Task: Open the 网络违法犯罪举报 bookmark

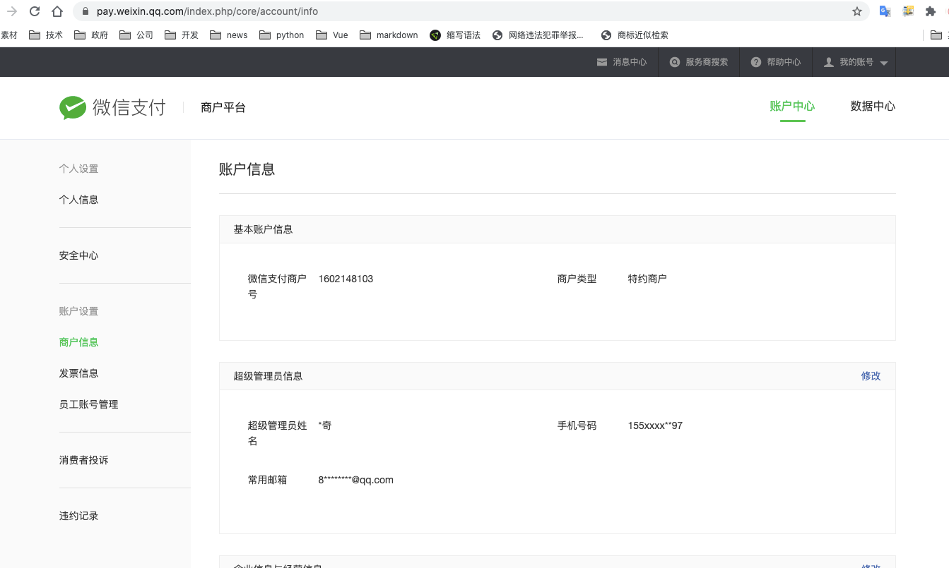Action: click(x=538, y=35)
